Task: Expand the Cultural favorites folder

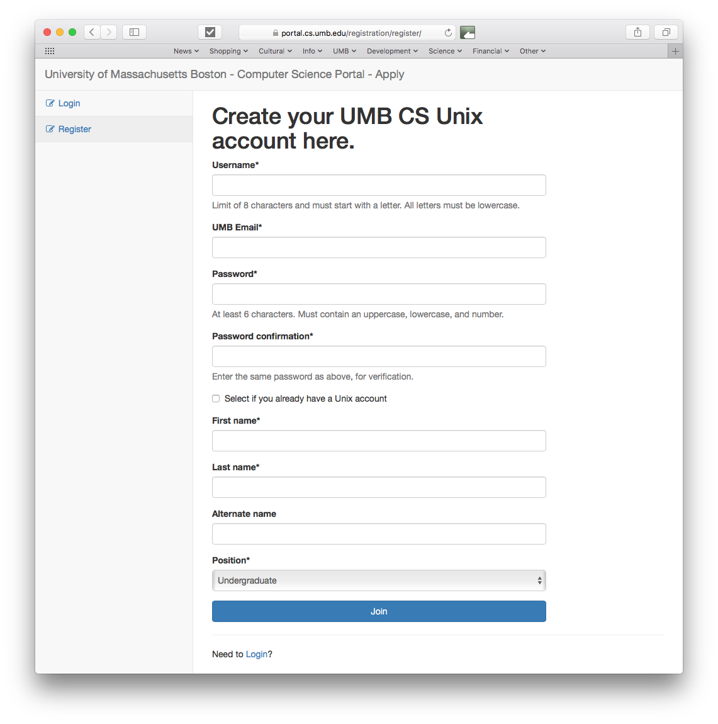Action: [x=275, y=51]
